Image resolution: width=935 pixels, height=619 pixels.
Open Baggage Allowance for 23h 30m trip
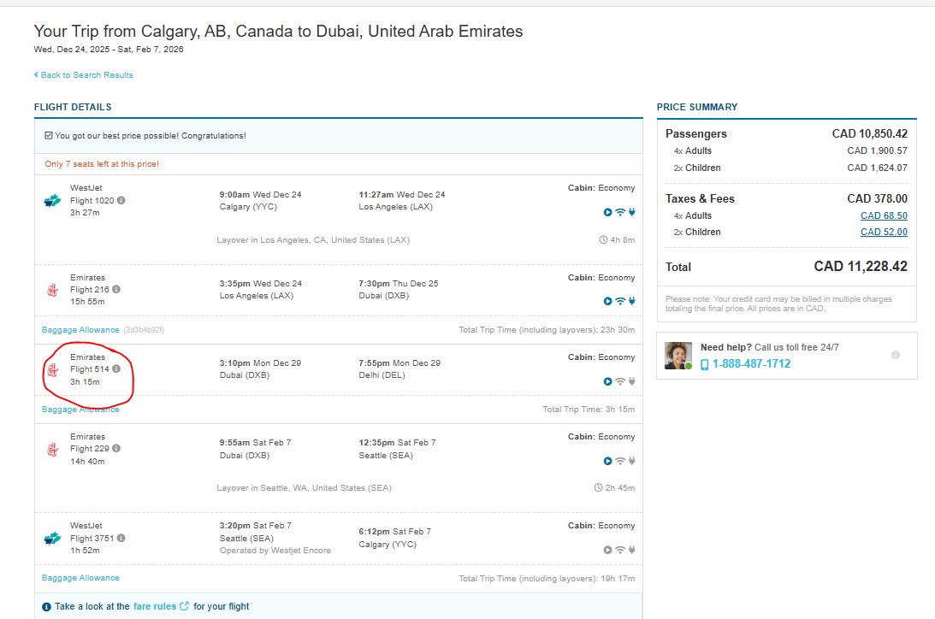80,330
